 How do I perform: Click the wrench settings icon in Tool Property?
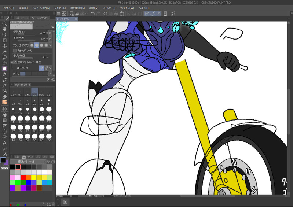[53, 80]
